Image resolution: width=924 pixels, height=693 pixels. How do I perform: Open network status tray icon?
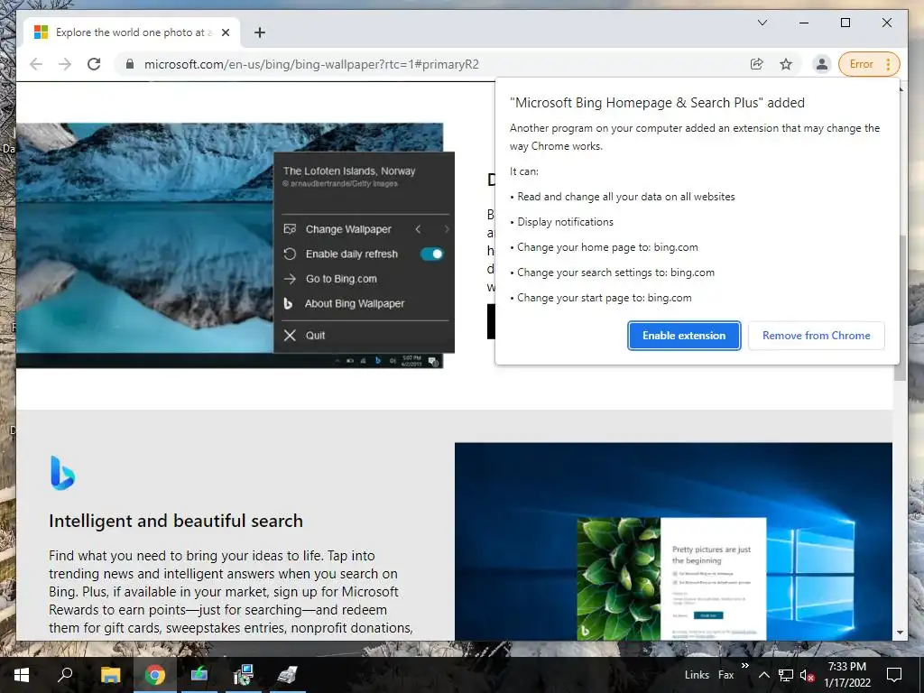tap(786, 675)
